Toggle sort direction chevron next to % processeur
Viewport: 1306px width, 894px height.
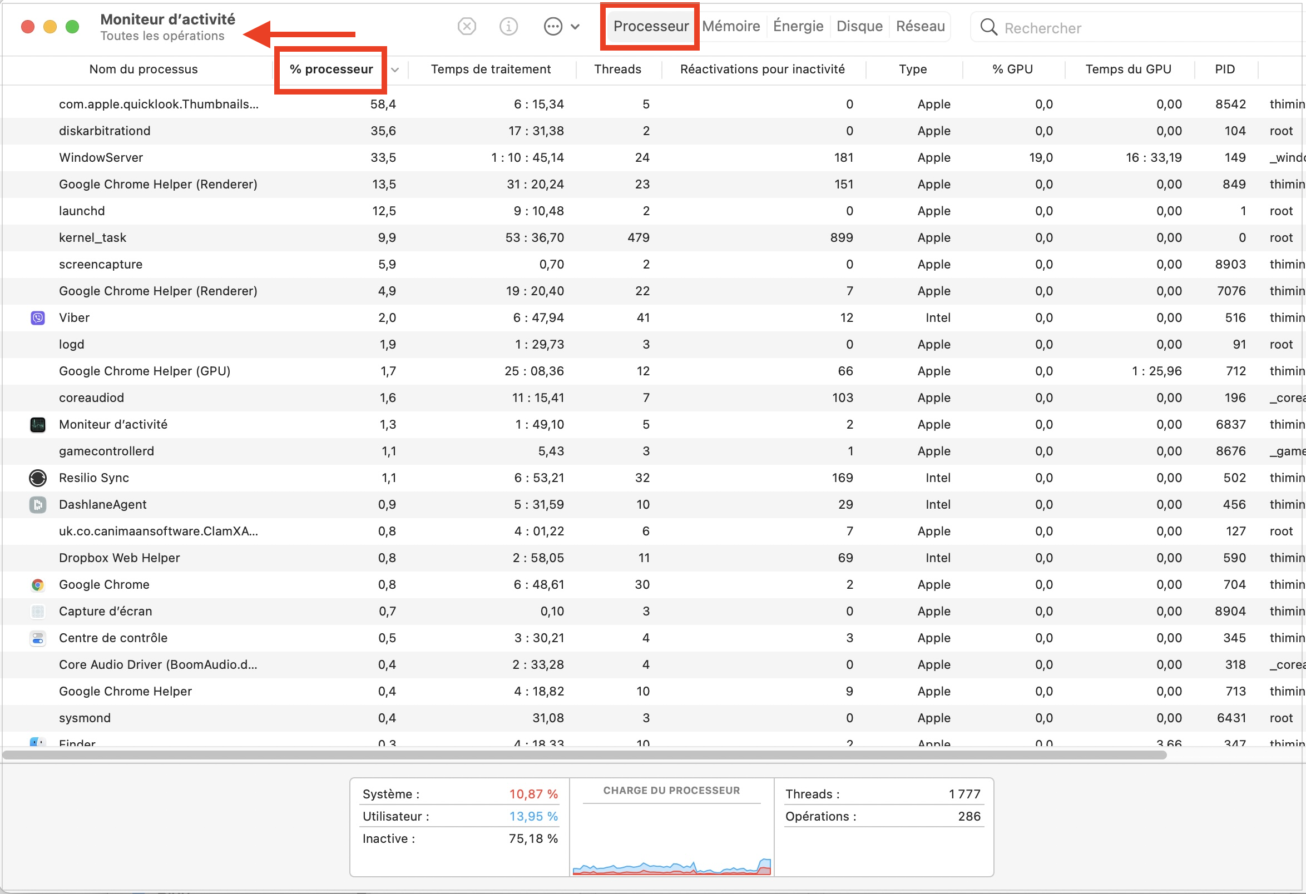[395, 70]
